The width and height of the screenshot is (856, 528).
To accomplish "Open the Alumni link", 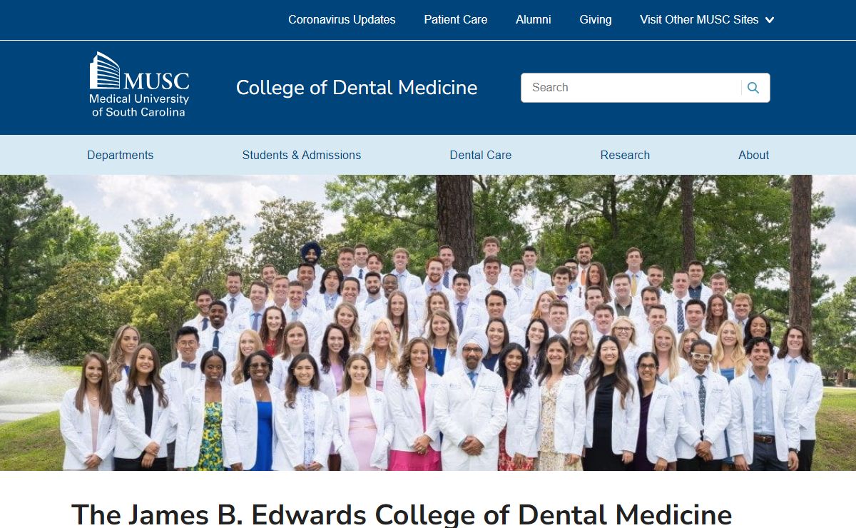I will pyautogui.click(x=534, y=20).
